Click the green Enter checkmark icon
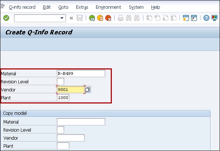The image size is (220, 151). (6, 18)
